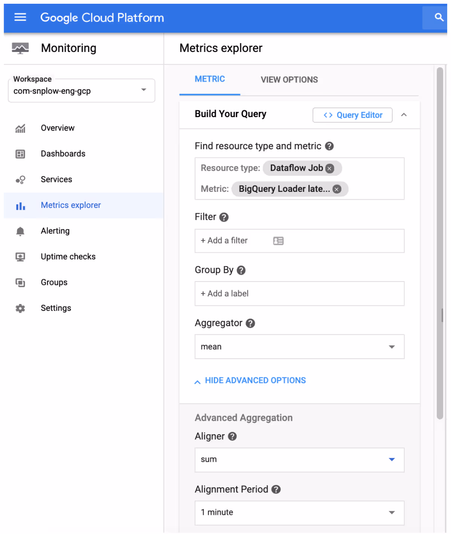Click the Dataflow Job chip text
Screen dimensions: 451x534
click(x=297, y=168)
